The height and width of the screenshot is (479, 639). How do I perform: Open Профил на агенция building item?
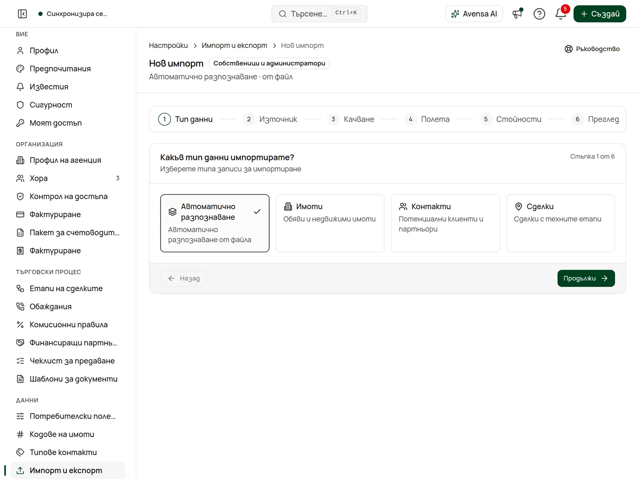click(x=68, y=160)
